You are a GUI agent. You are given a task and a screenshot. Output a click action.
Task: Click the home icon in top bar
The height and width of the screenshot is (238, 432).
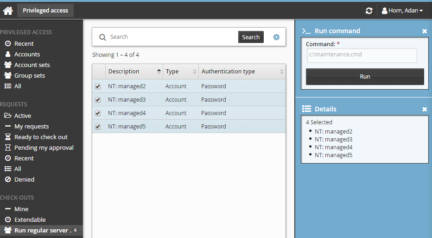click(x=8, y=10)
